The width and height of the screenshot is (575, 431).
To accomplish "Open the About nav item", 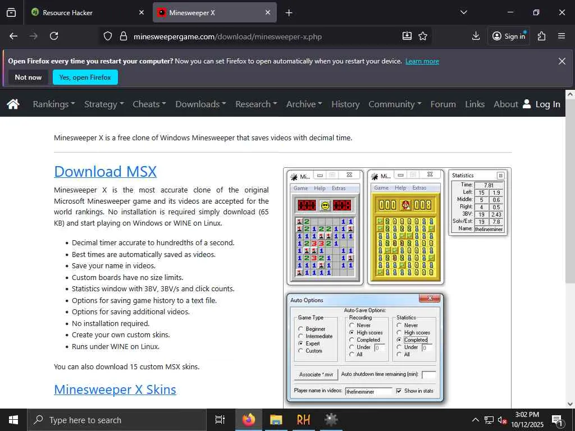I will click(506, 104).
